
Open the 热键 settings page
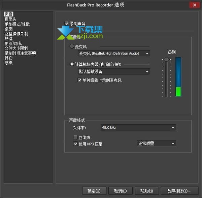[9, 39]
